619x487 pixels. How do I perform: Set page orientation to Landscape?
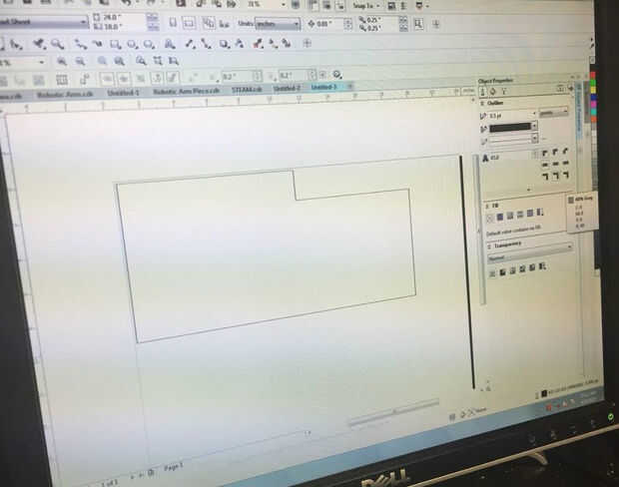190,23
